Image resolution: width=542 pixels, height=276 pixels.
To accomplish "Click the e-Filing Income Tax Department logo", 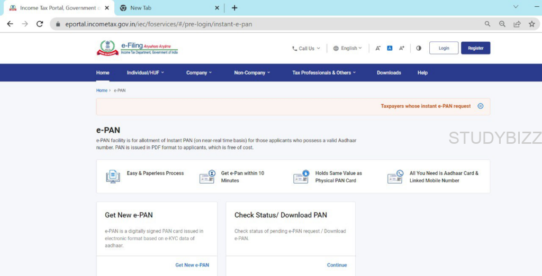I will pos(137,48).
